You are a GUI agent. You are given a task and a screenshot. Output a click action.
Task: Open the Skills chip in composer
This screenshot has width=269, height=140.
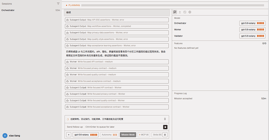157,135
